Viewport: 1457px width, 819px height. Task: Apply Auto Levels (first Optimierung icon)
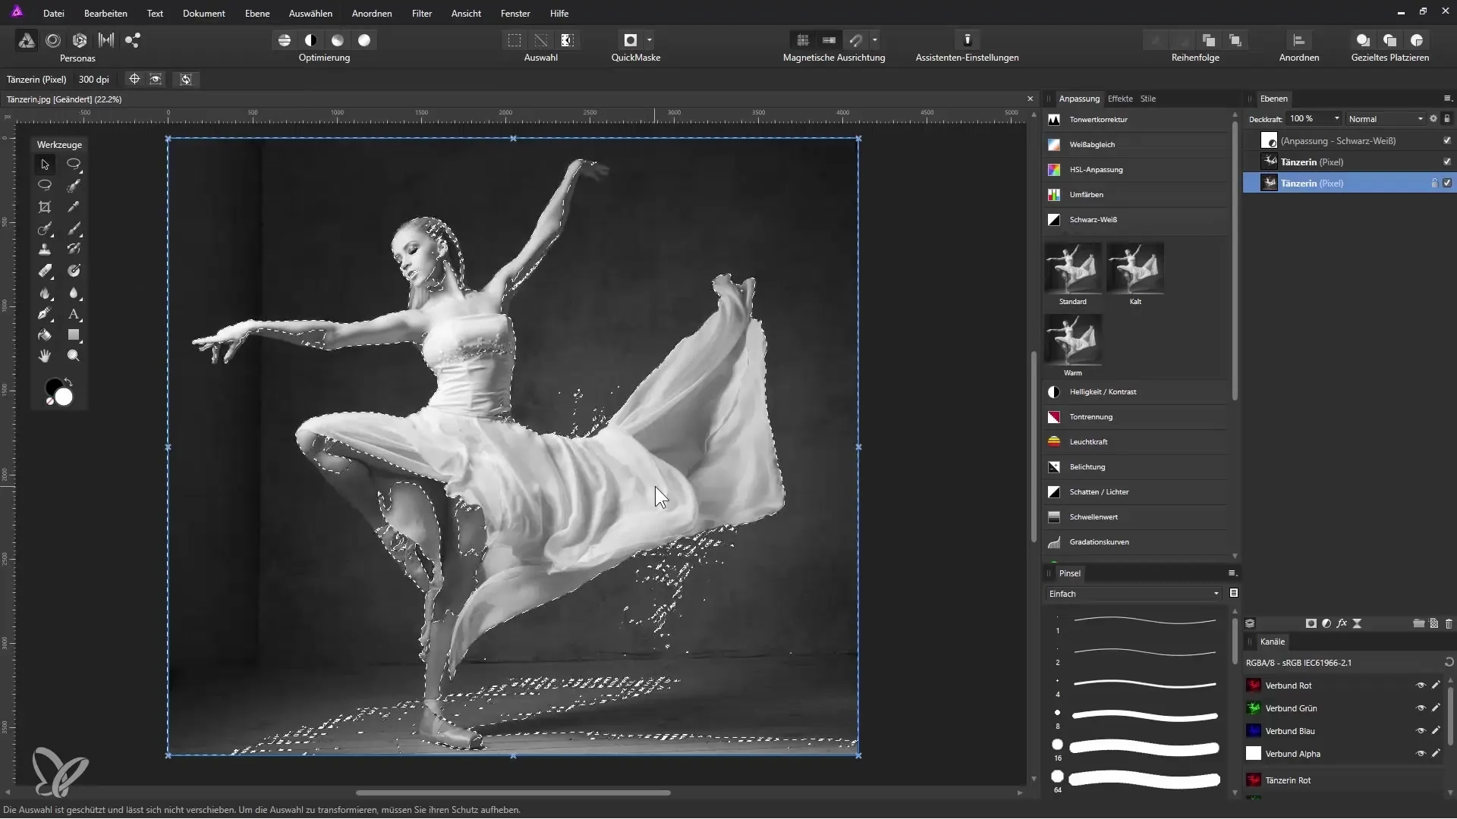(x=285, y=40)
